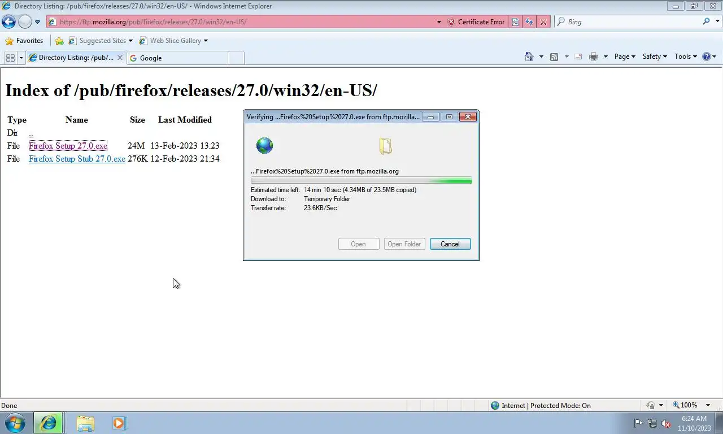Open the search provider dropdown arrow
723x434 pixels.
(718, 22)
